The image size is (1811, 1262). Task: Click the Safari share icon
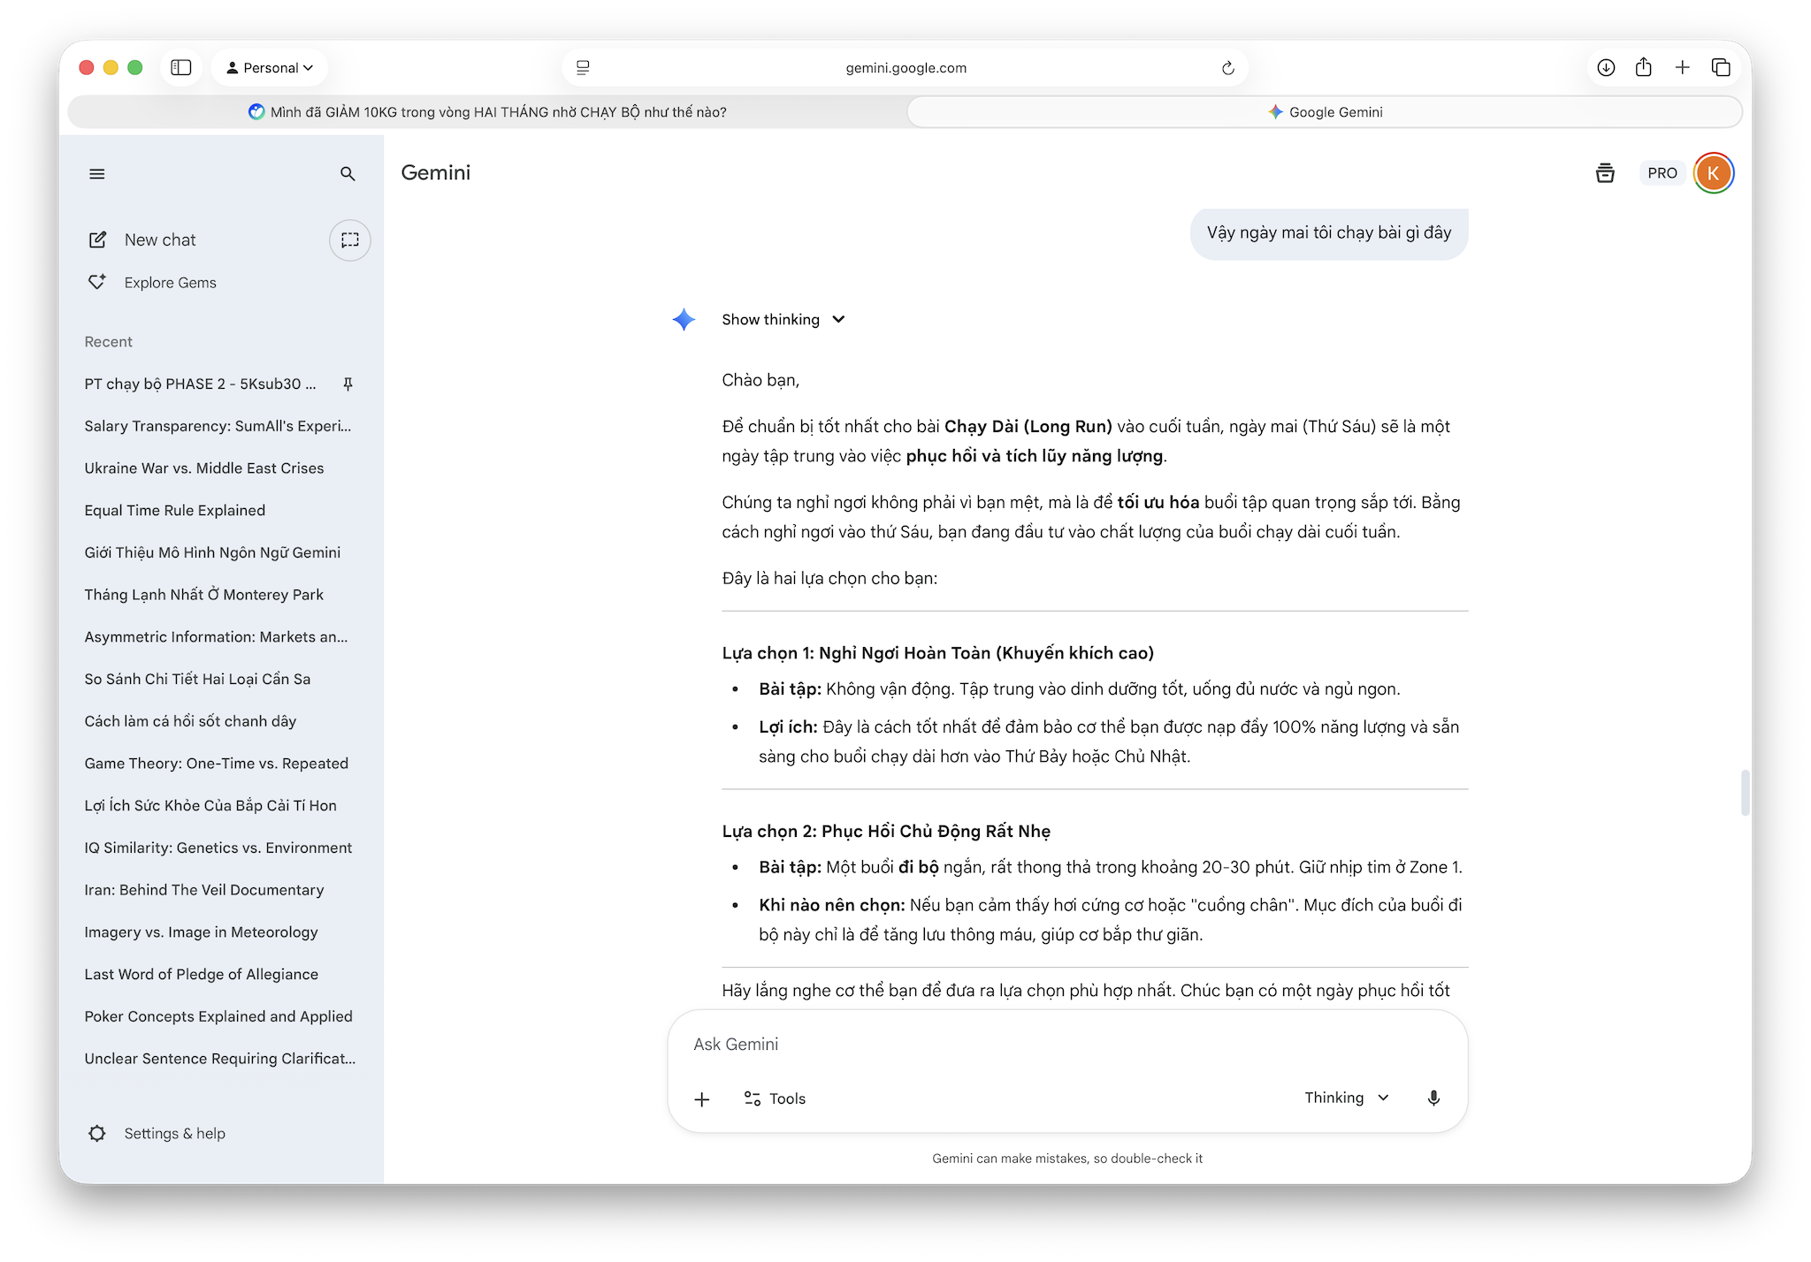pyautogui.click(x=1643, y=68)
